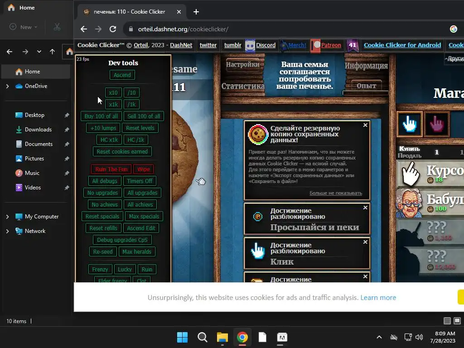Open the Информация (info) menu

point(366,66)
